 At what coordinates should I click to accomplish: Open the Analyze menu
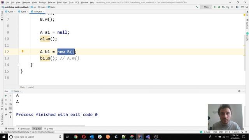42,2
